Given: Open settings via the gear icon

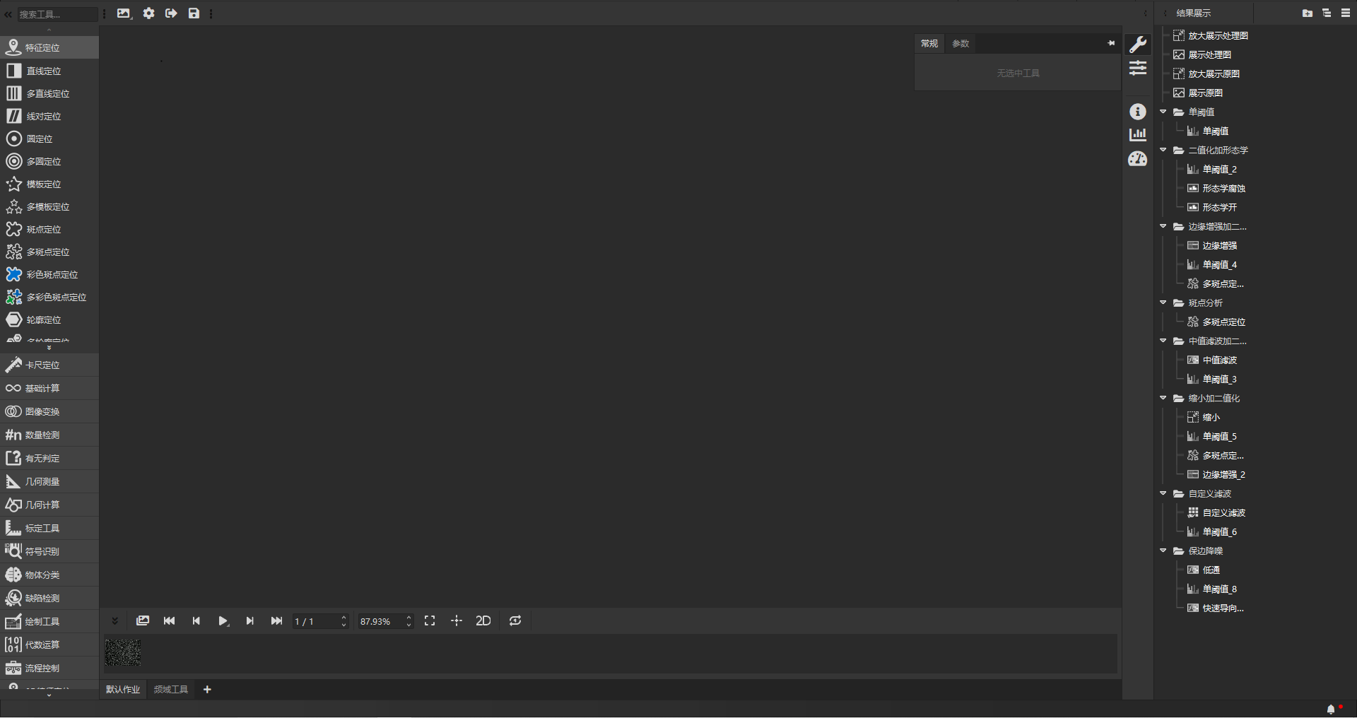Looking at the screenshot, I should coord(148,13).
